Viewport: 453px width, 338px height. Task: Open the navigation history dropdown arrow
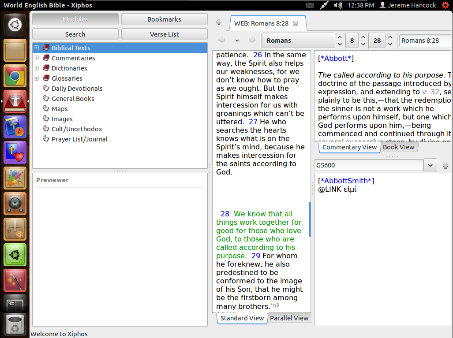237,41
